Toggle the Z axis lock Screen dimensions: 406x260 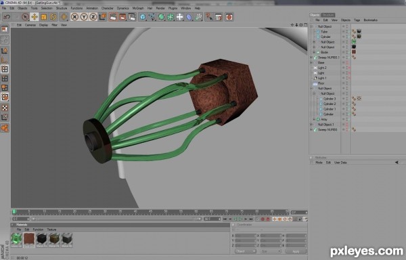[93, 17]
